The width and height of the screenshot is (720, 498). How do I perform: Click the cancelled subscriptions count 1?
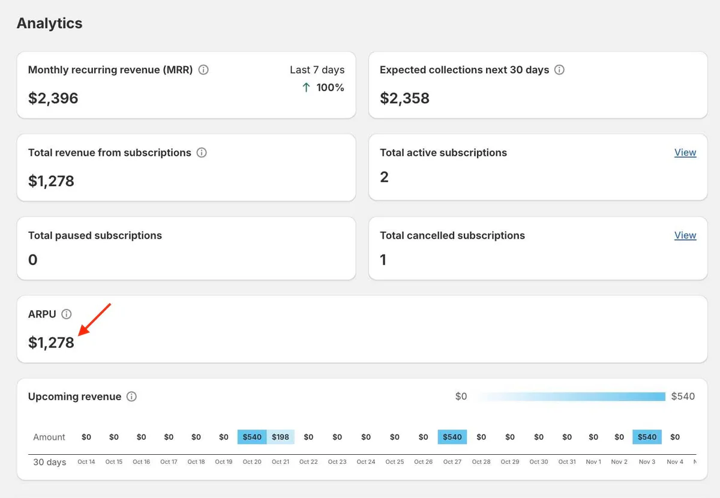(383, 260)
